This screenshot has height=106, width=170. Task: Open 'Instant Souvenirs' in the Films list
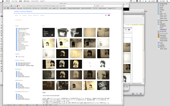(x=22, y=30)
